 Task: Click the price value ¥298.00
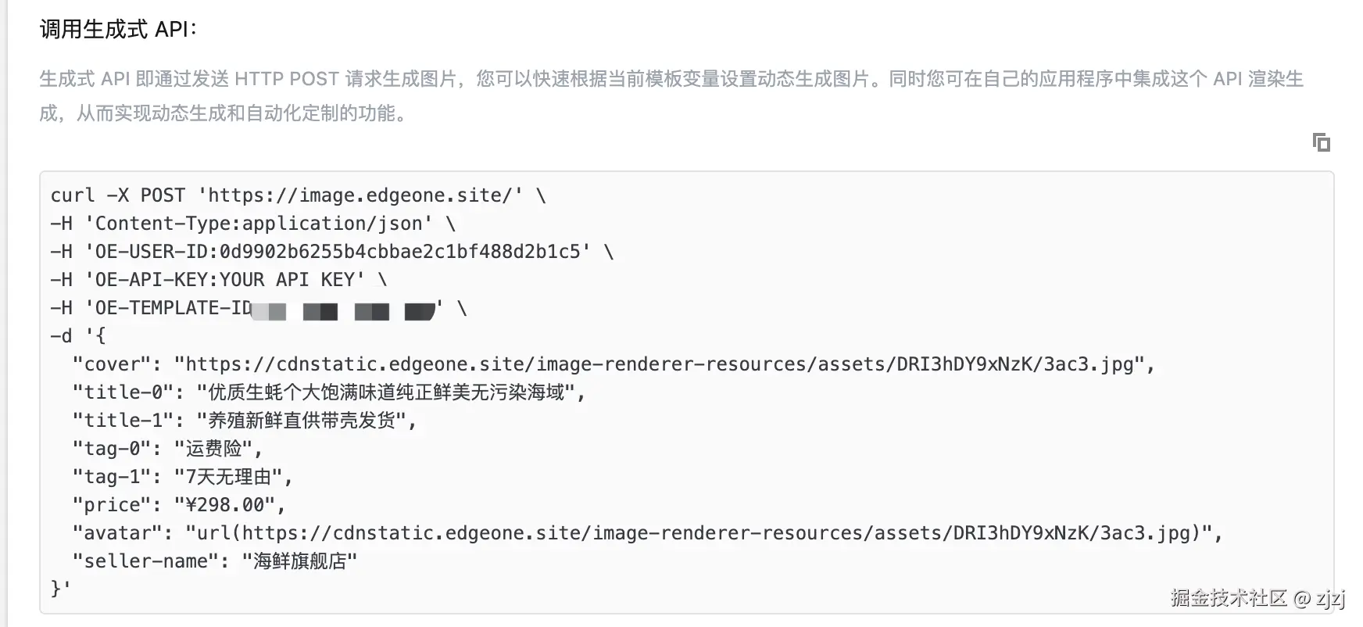pyautogui.click(x=224, y=505)
